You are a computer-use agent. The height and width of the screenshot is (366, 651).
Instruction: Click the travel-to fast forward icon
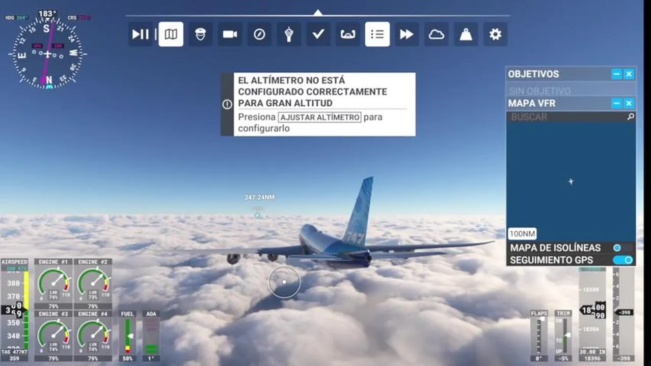pyautogui.click(x=407, y=34)
